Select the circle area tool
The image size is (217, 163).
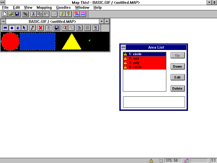tap(12, 28)
